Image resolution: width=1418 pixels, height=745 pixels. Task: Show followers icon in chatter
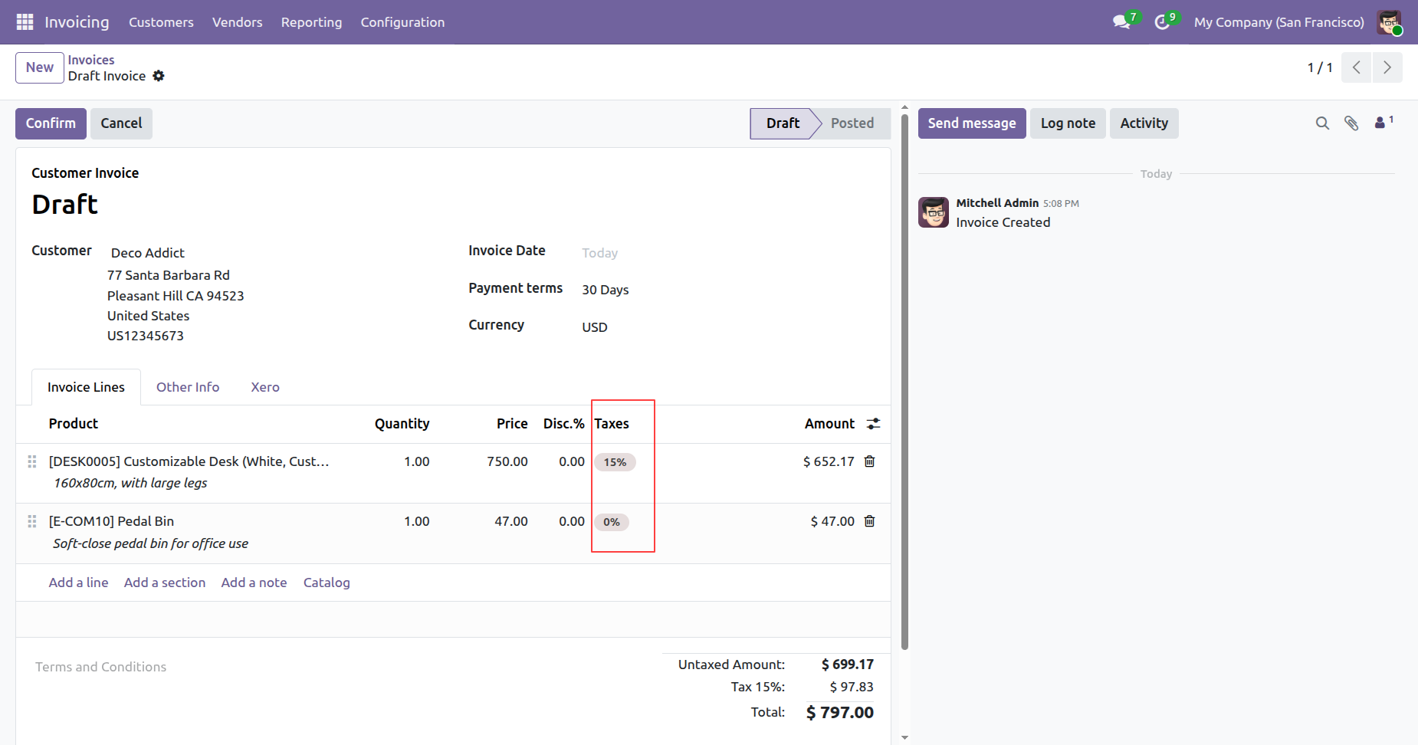(x=1384, y=123)
